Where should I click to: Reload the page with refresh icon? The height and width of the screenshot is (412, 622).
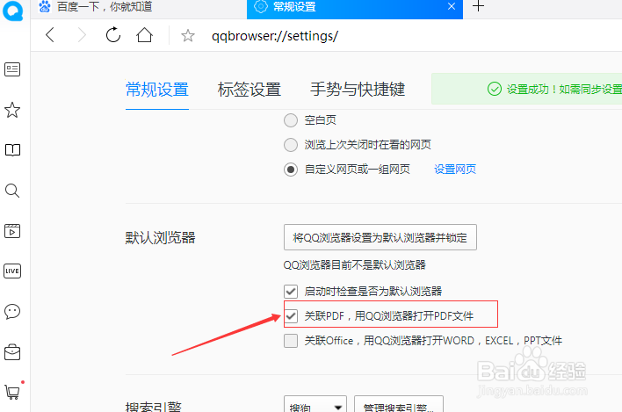(113, 35)
